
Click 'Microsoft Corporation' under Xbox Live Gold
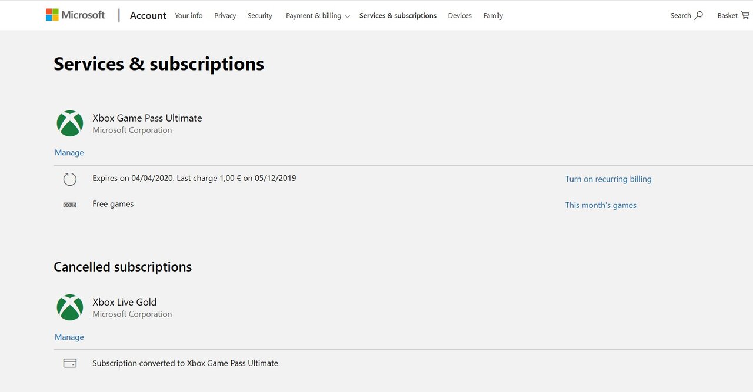(x=132, y=314)
